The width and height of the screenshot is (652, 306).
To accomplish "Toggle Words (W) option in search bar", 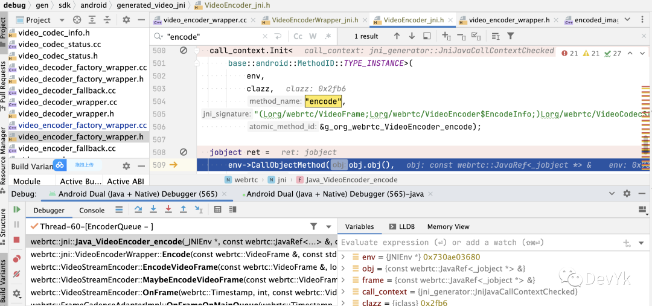I will tap(313, 36).
